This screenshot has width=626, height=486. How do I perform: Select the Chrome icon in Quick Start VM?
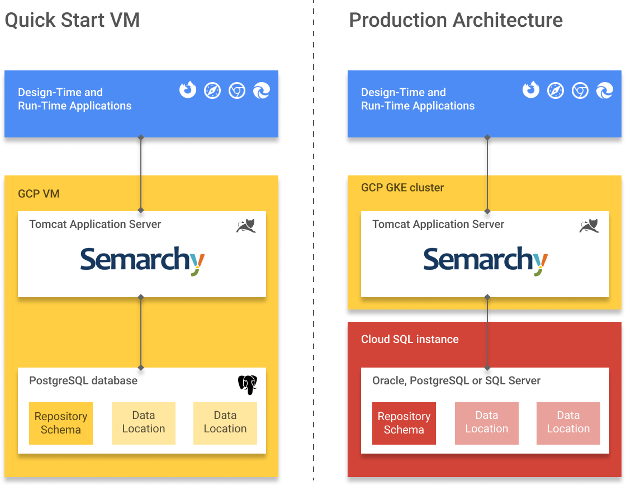coord(237,90)
